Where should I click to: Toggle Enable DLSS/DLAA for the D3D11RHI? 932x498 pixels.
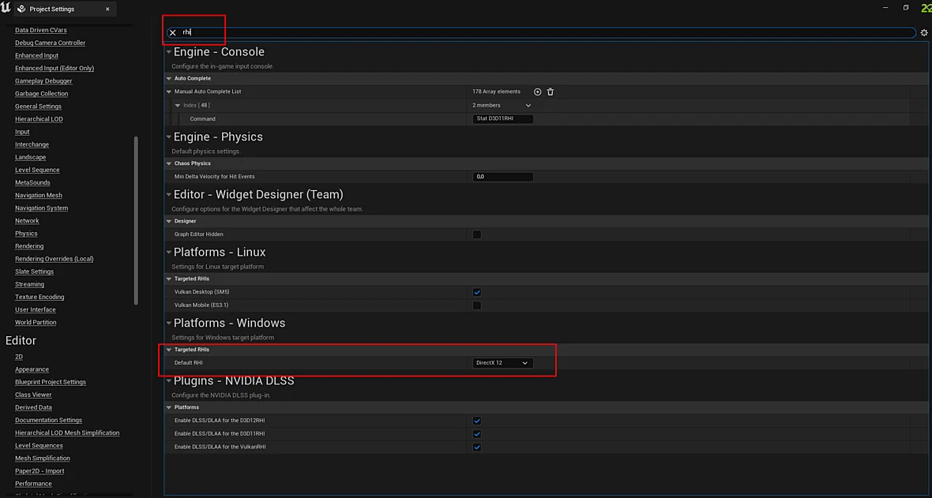coord(477,434)
